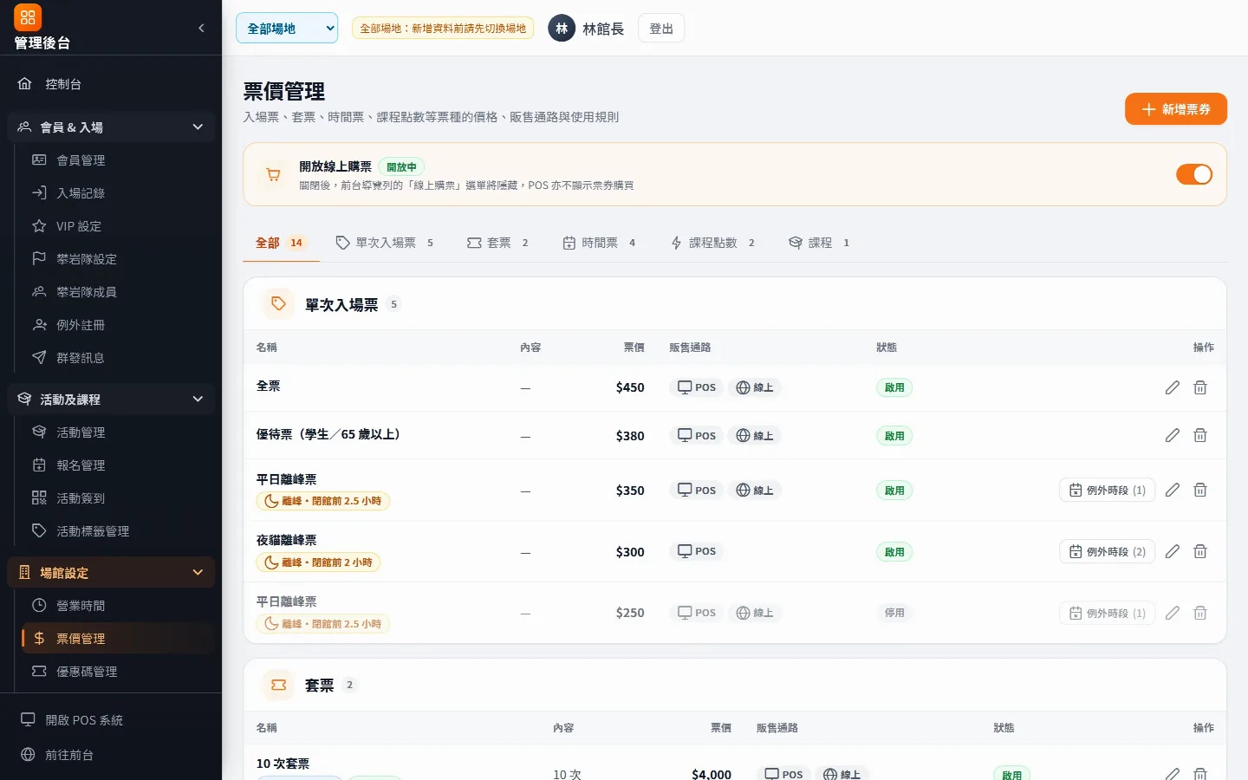Open 例外時段 (2) for 夜貓離峰票
The height and width of the screenshot is (780, 1248).
(x=1107, y=551)
